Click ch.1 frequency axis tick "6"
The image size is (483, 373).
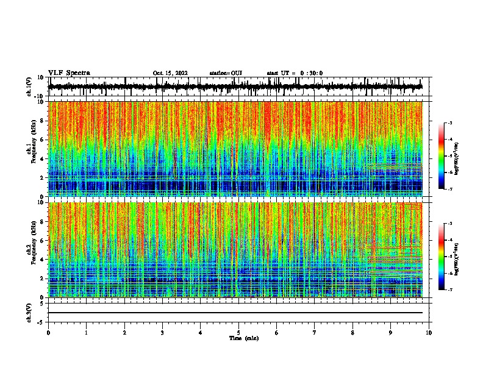(42, 140)
